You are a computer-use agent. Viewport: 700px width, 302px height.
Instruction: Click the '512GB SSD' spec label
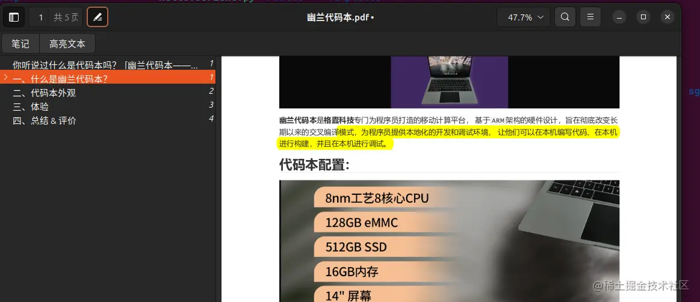(x=356, y=247)
